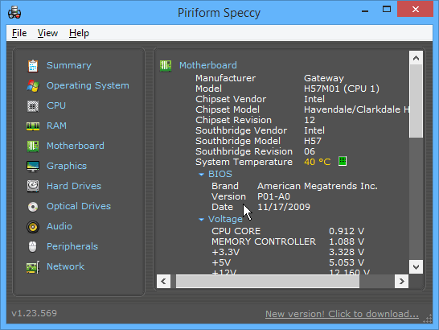
Task: Click the Network card icon
Action: click(33, 267)
